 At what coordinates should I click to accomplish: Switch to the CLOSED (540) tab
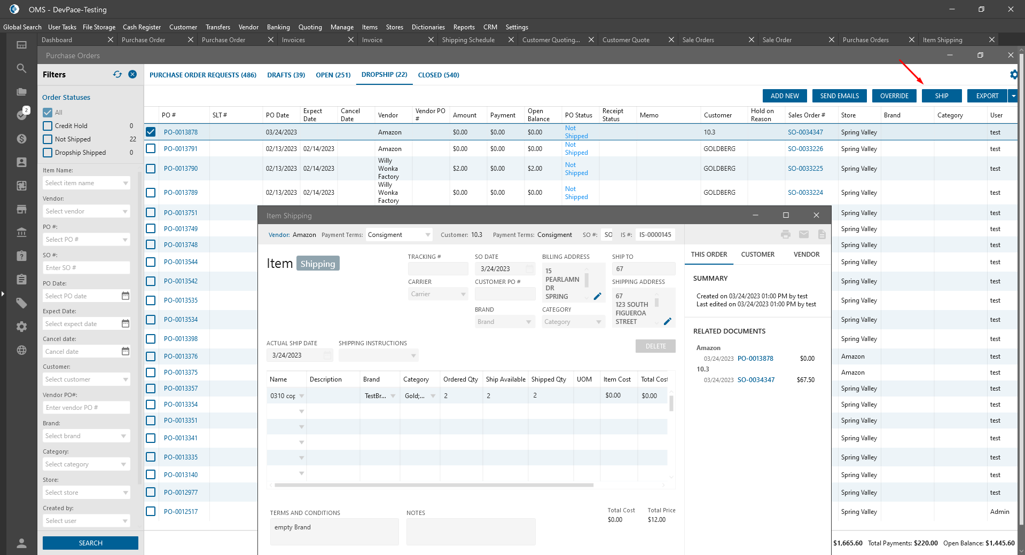(438, 75)
